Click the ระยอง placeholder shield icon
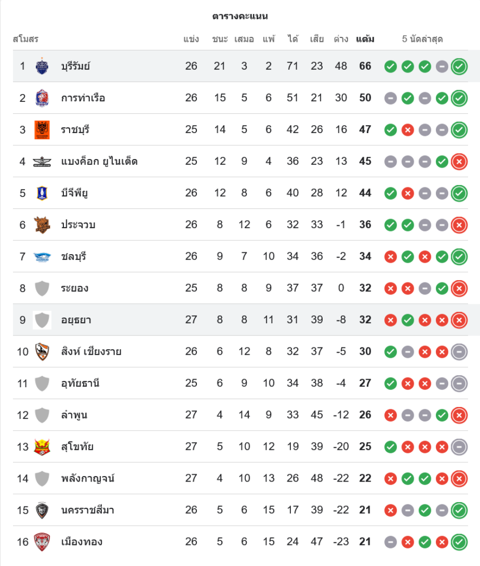This screenshot has width=480, height=566. (x=42, y=288)
